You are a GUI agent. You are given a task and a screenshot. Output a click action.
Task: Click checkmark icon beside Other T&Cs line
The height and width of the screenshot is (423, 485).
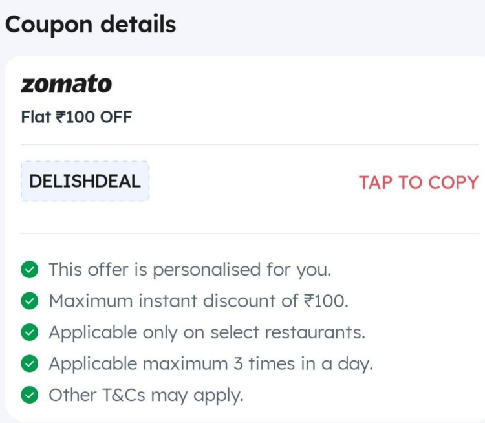click(x=29, y=395)
